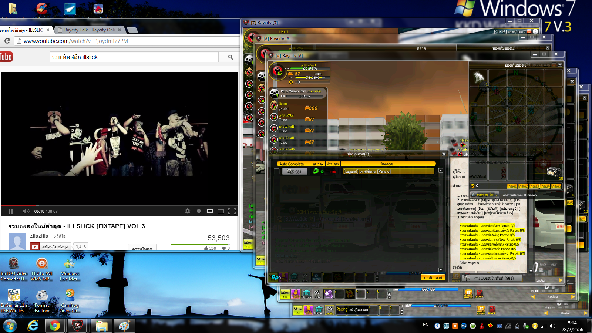Open inventory storage tab 4
Screen dimensions: 592x333
[545, 186]
